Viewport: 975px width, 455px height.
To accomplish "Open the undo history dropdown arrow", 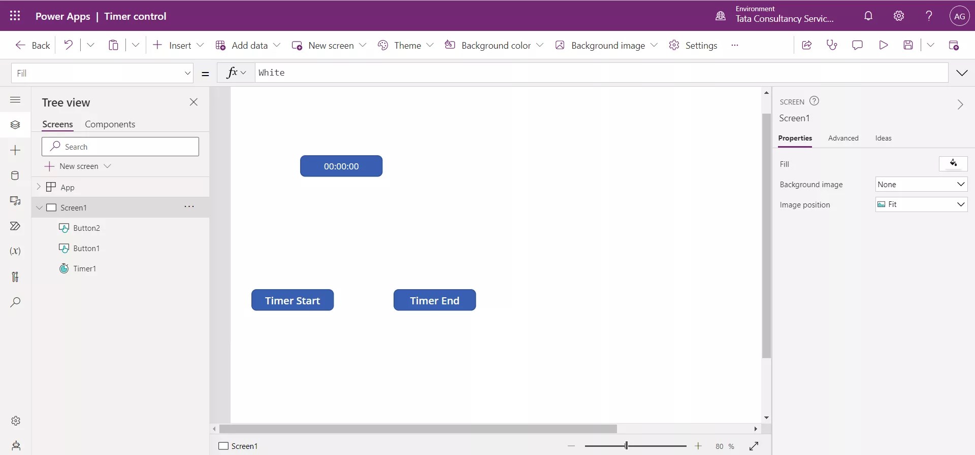I will pos(90,45).
